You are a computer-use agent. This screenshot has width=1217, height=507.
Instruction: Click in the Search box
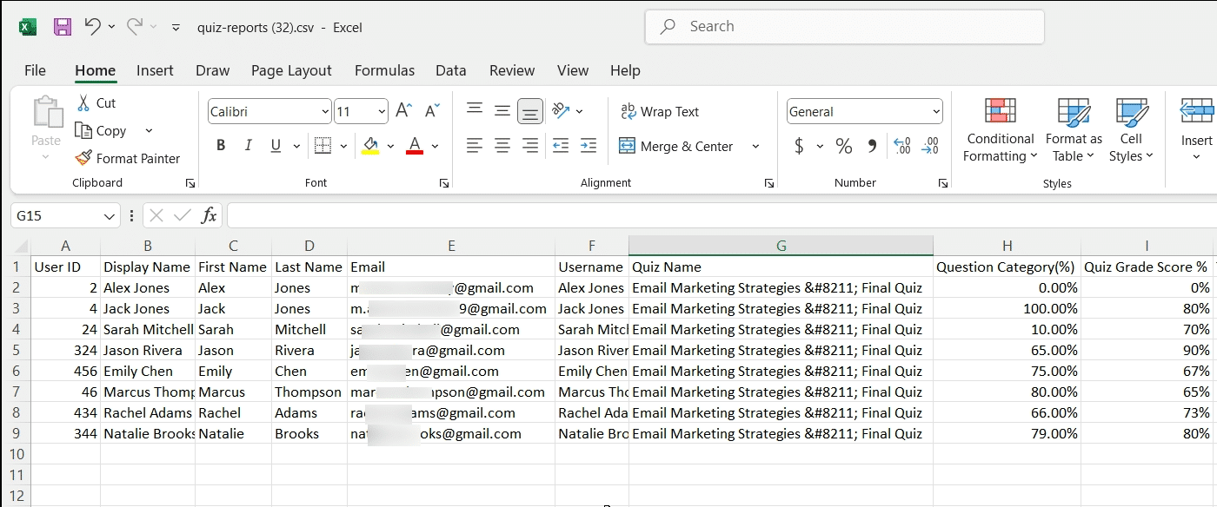844,27
